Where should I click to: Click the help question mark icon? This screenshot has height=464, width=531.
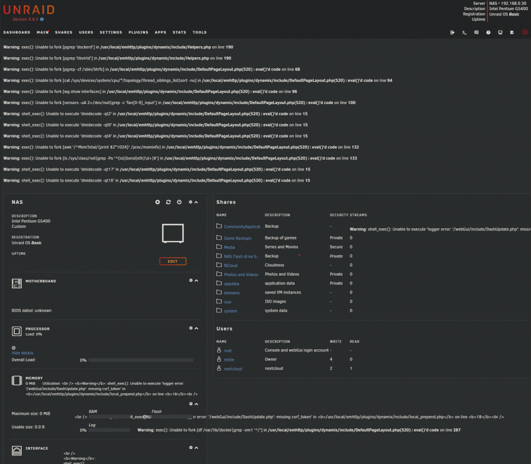[489, 32]
